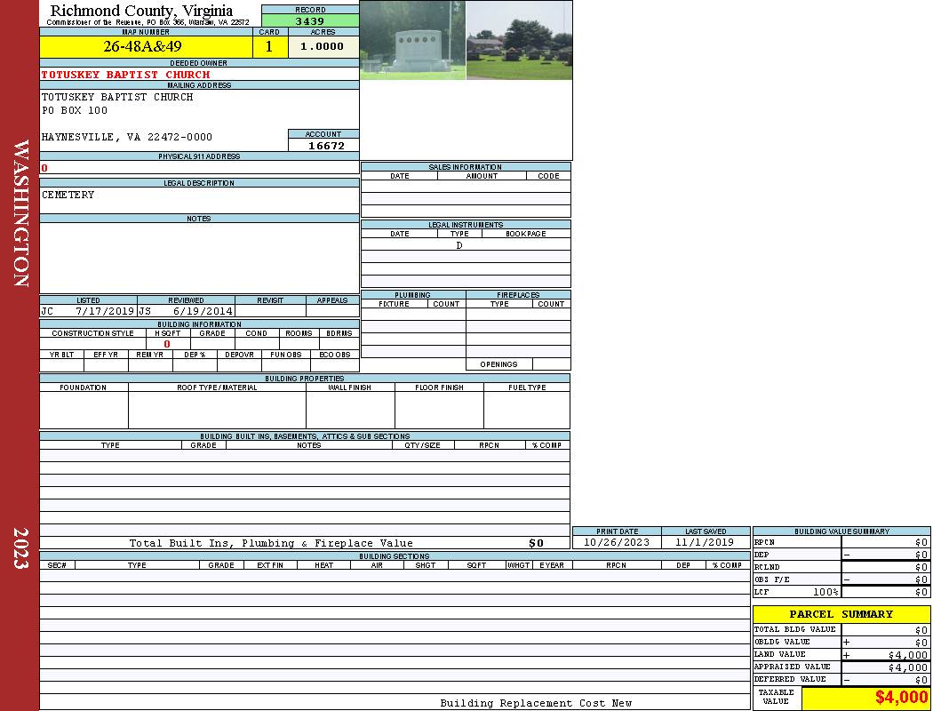Image resolution: width=933 pixels, height=711 pixels.
Task: Select the Card number 1 field
Action: tap(269, 47)
